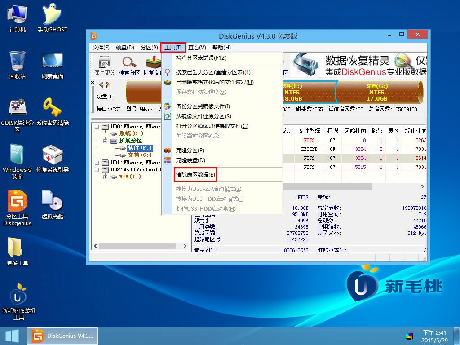Click the 起始柱面 column header
This screenshot has height=345, width=460.
point(355,131)
